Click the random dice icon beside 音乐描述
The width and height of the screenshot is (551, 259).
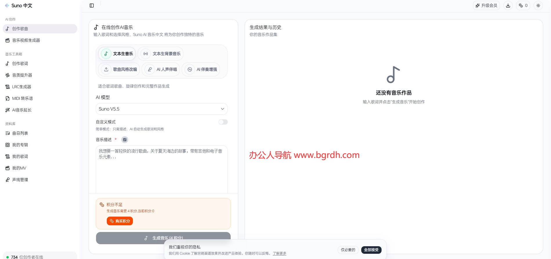click(x=125, y=140)
